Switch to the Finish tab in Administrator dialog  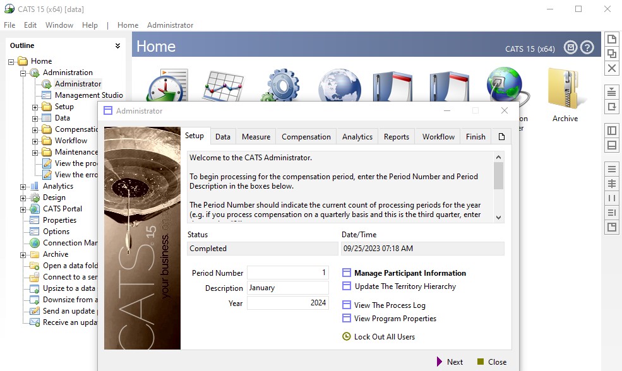[475, 137]
